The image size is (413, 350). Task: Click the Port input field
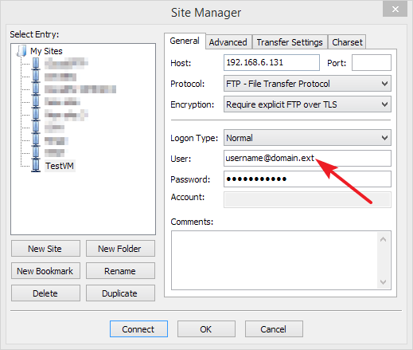[372, 63]
